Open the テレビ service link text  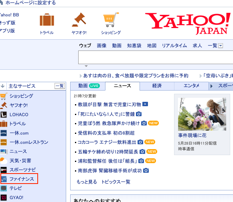click(16, 188)
